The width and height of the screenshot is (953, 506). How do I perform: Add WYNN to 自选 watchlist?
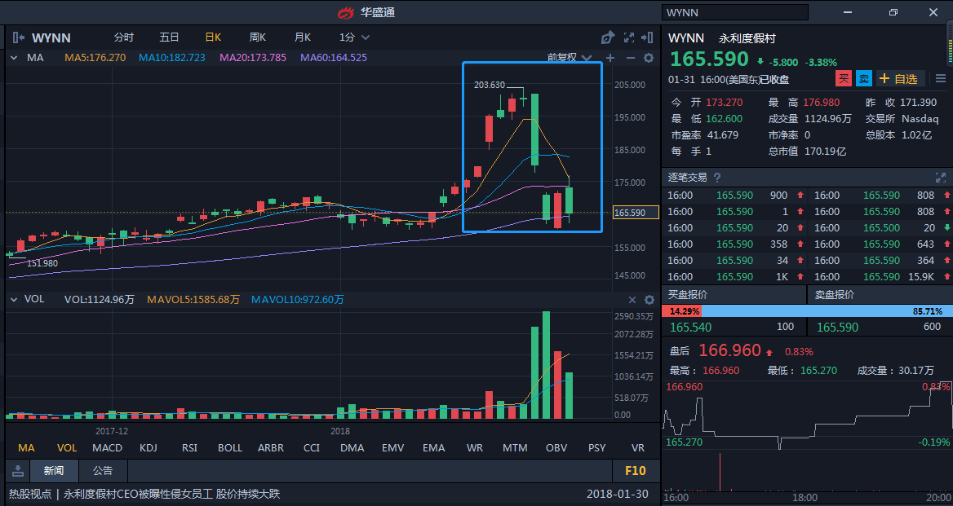(x=900, y=78)
